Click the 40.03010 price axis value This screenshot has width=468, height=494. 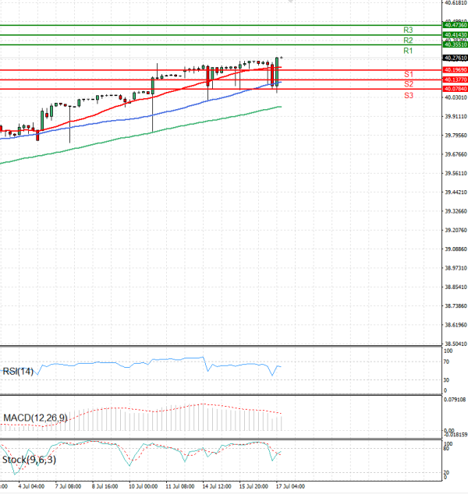[456, 97]
